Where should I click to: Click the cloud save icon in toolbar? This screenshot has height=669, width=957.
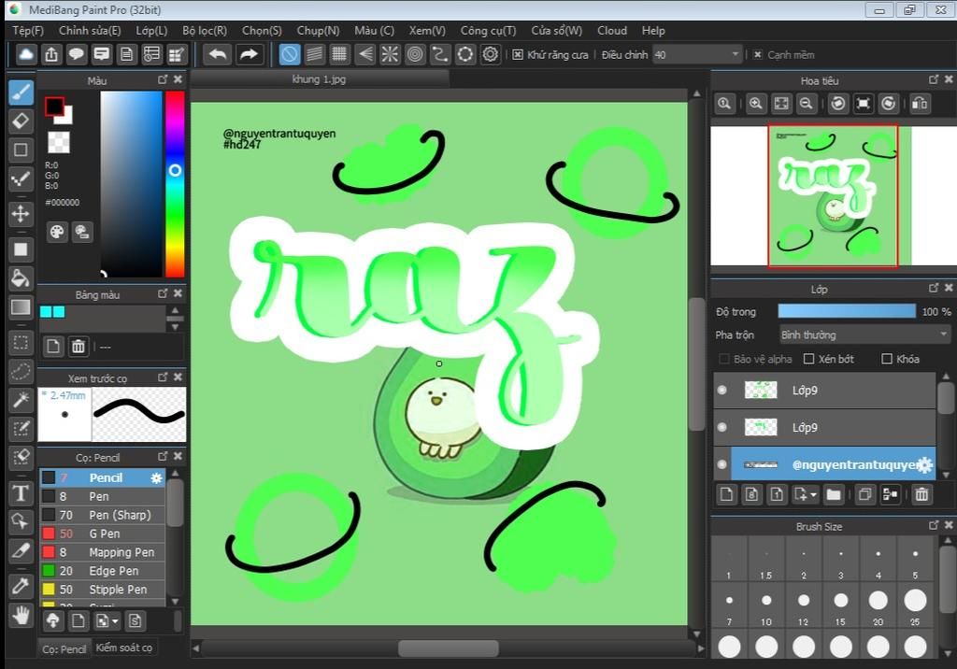coord(25,54)
